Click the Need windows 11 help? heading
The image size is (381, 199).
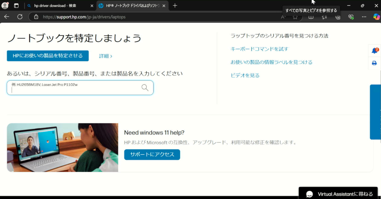[154, 133]
